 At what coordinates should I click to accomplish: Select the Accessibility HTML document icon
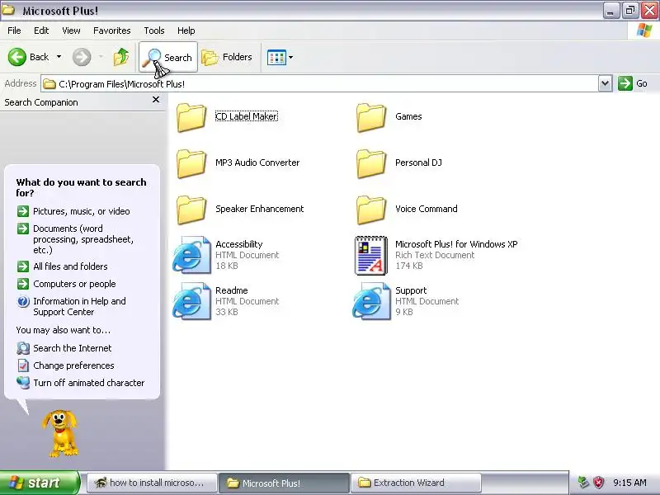(x=191, y=255)
